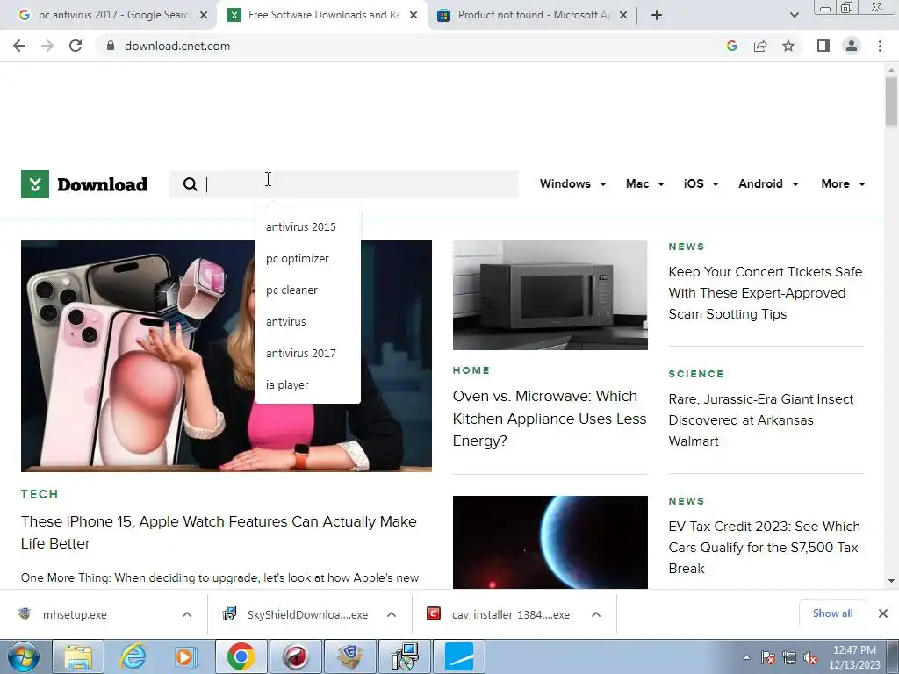Open the SkyShieldDownloa....exe download
Viewport: 899px width, 674px height.
tap(307, 614)
